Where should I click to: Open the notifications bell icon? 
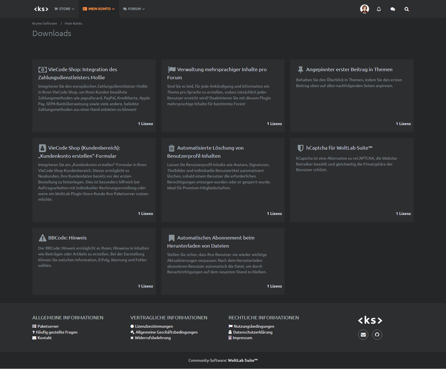379,9
